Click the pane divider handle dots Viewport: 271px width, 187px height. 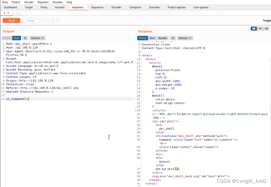(x=135, y=110)
